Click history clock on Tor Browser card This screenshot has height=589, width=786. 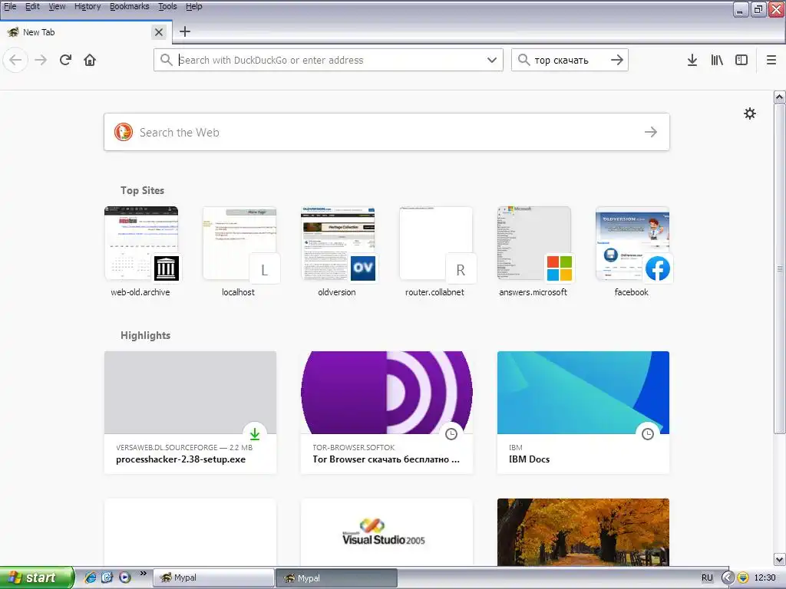[x=451, y=434]
